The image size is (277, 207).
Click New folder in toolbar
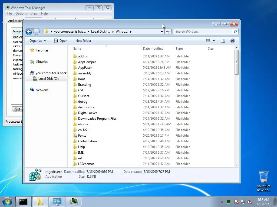(83, 41)
